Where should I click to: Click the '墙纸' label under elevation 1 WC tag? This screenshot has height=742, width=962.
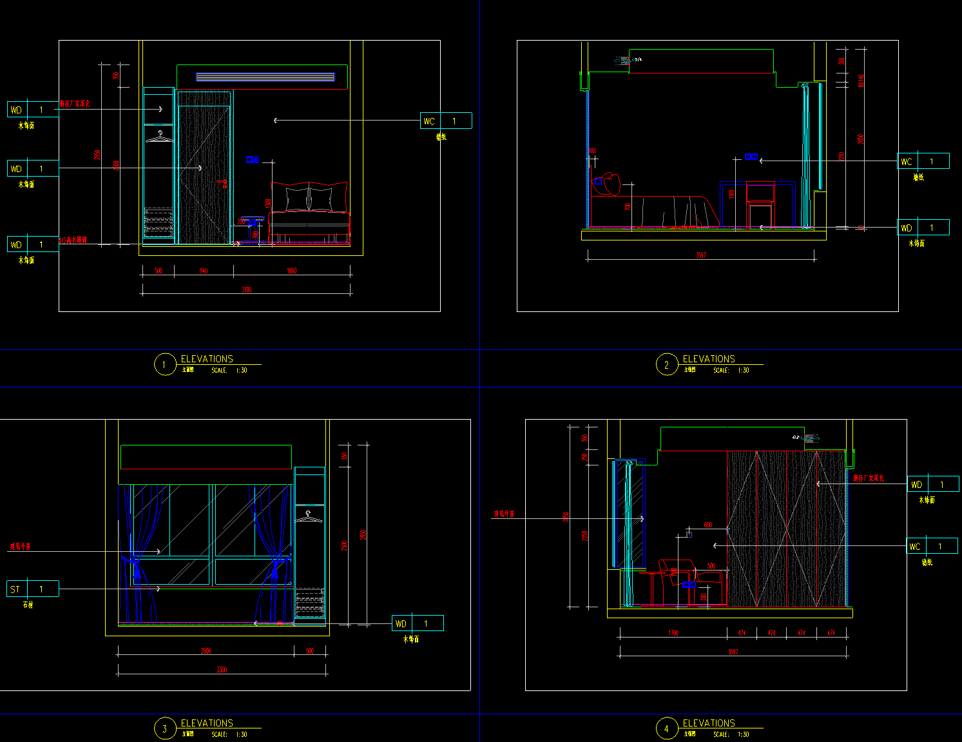(x=441, y=137)
